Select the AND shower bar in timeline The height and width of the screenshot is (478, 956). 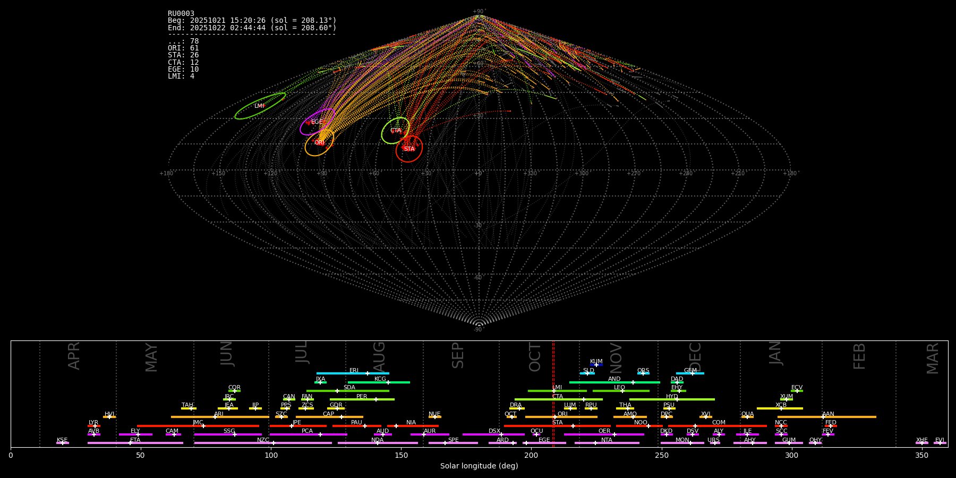point(614,382)
